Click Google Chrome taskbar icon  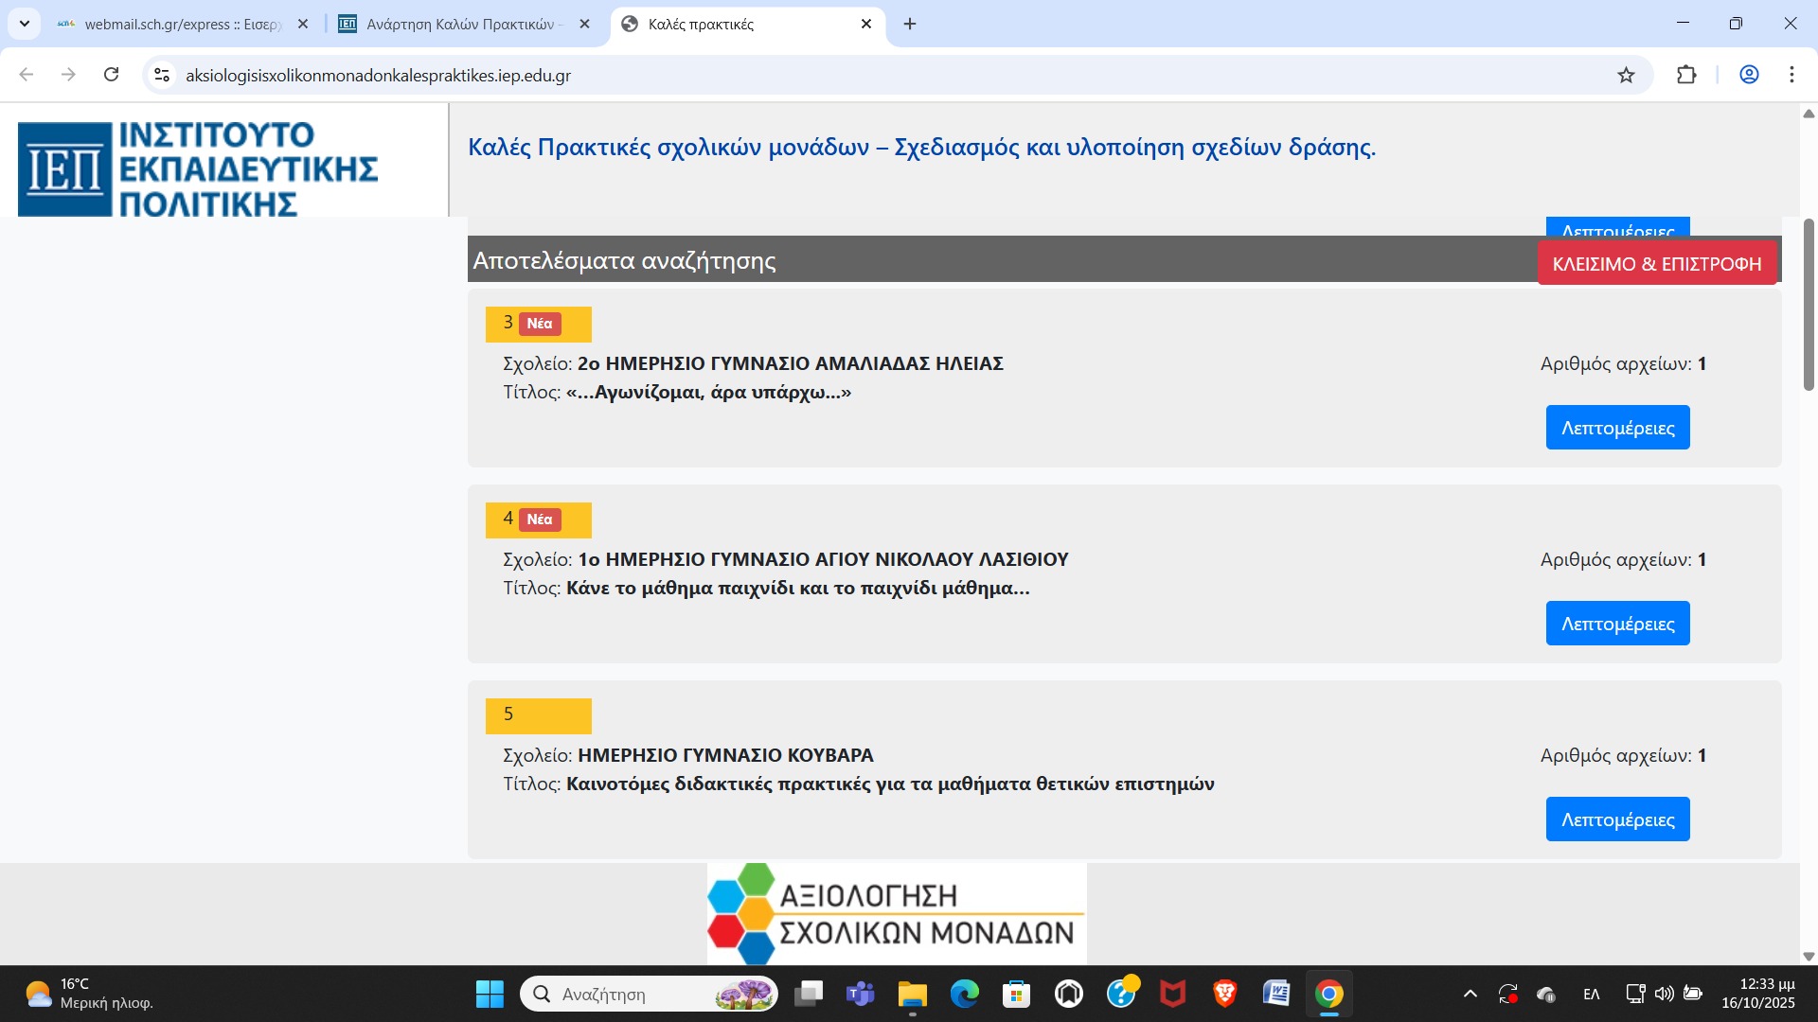click(x=1329, y=995)
